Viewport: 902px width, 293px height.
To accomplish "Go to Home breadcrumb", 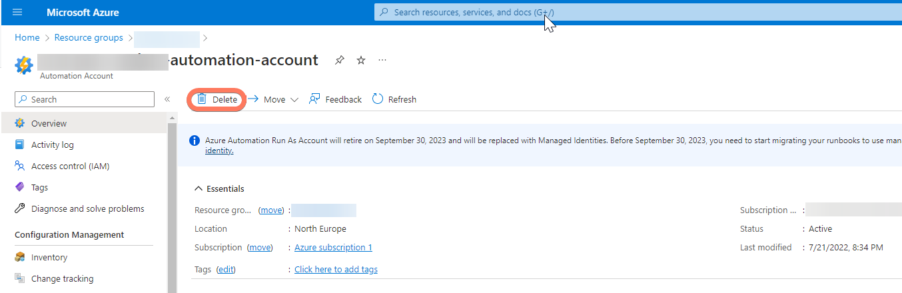I will pyautogui.click(x=27, y=38).
